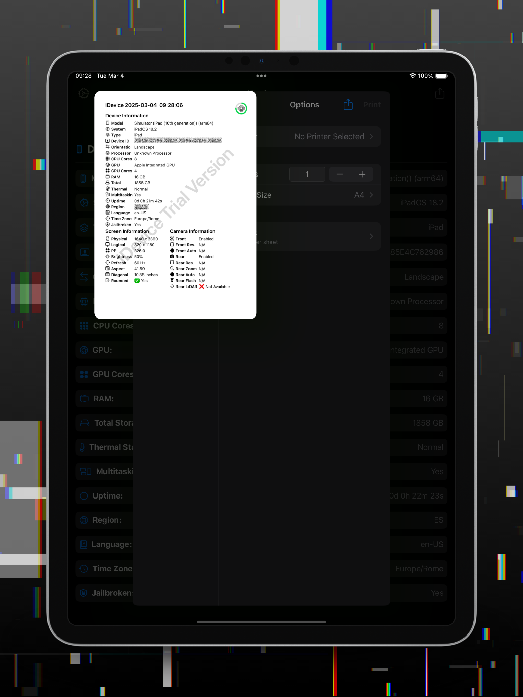Click the Uptime clock icon

tap(84, 496)
